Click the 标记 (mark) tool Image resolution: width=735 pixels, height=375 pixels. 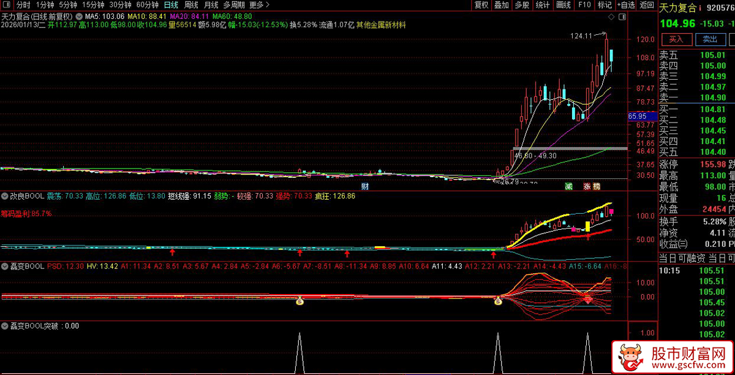click(x=604, y=5)
